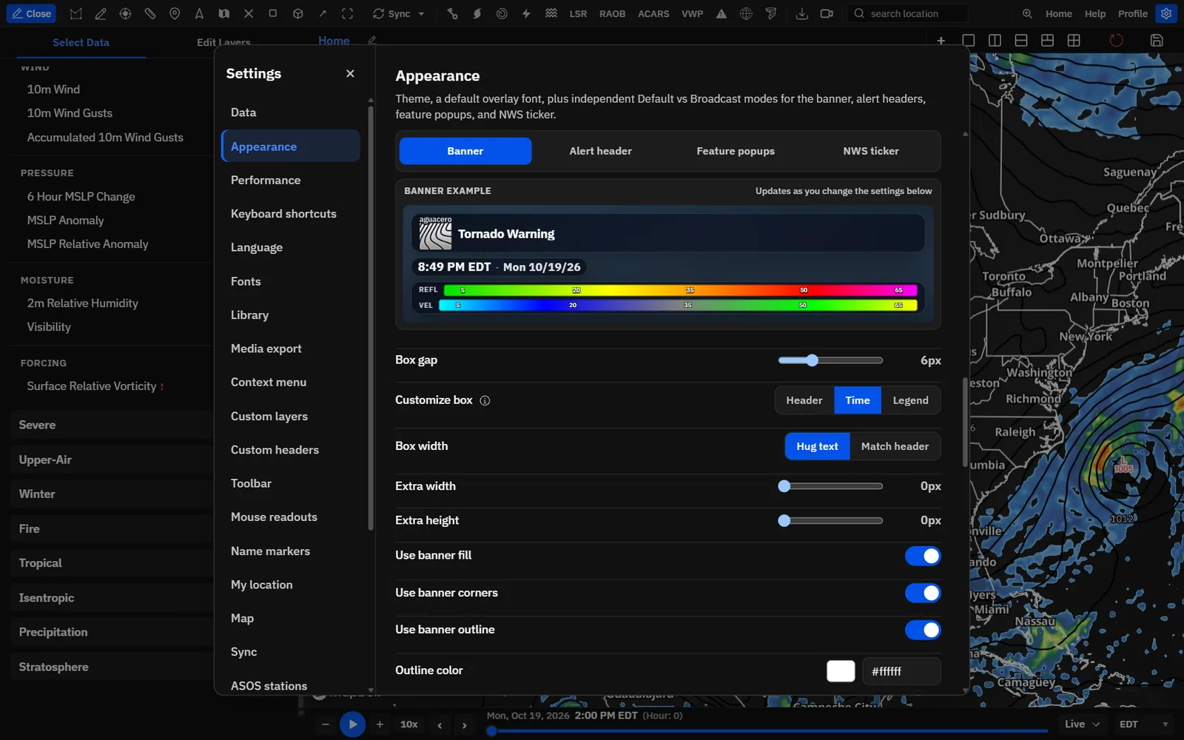Select the map book icon in toolbar
Viewport: 1184px width, 740px height.
(x=223, y=13)
